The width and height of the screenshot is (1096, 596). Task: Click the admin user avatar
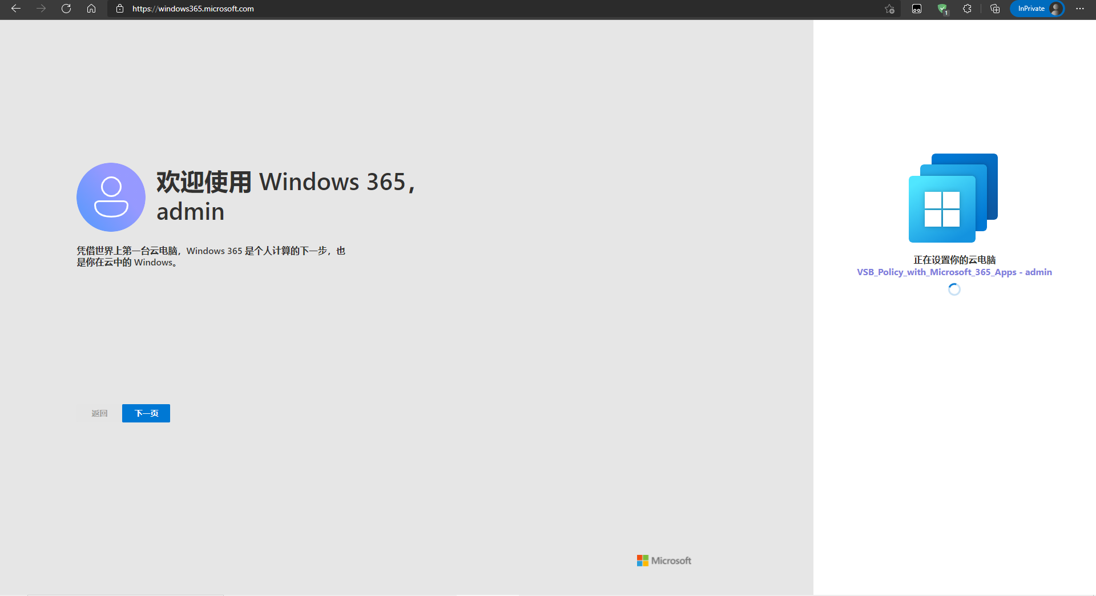click(x=111, y=197)
